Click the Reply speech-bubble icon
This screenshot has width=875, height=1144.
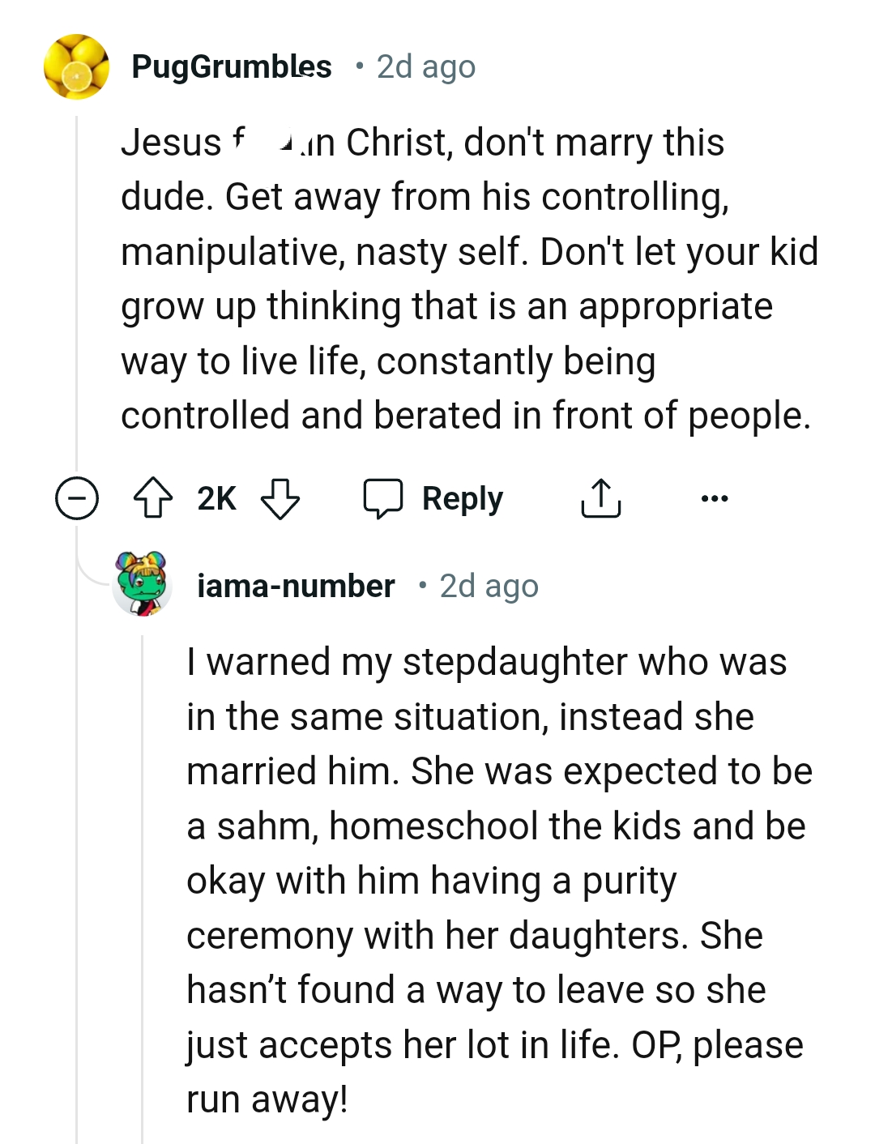385,498
